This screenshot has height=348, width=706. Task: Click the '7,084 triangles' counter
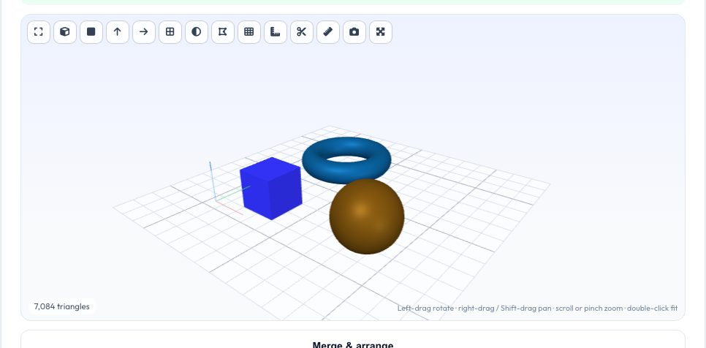[x=61, y=306]
